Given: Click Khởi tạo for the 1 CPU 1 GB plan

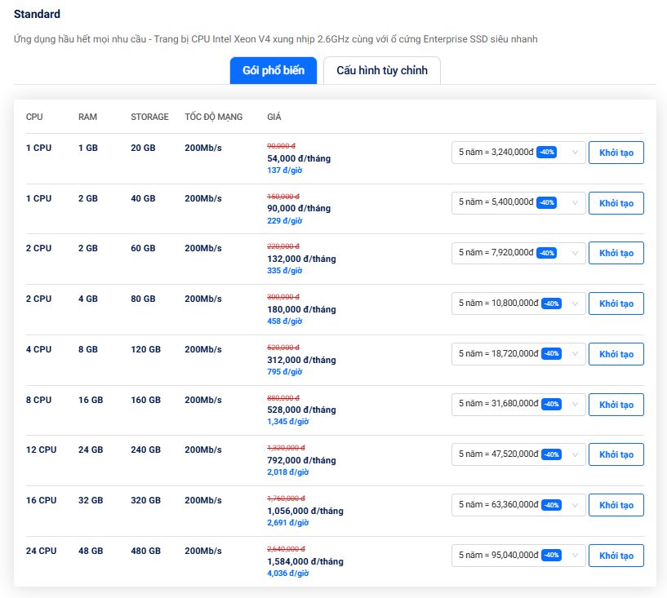Looking at the screenshot, I should pos(616,153).
